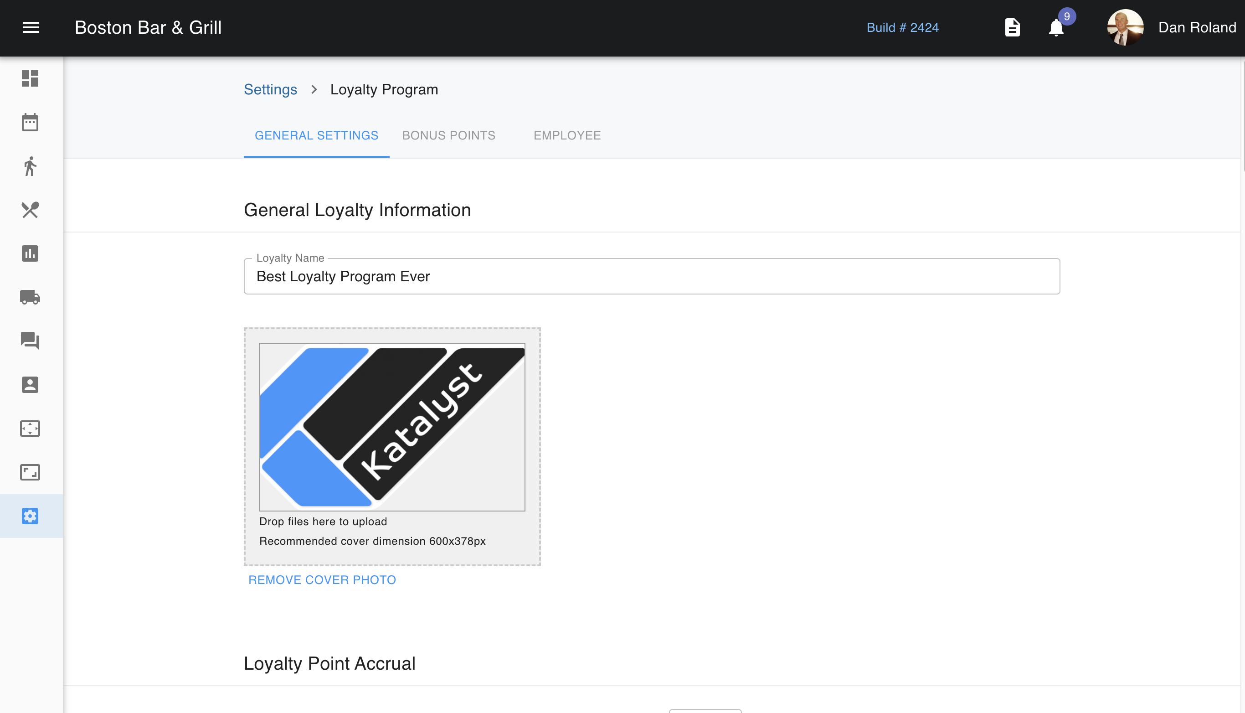This screenshot has width=1245, height=713.
Task: Open the notifications bell
Action: tap(1056, 27)
